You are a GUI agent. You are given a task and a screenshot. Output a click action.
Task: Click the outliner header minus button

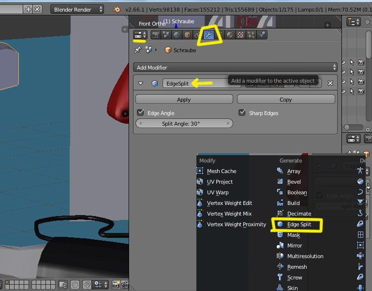(x=367, y=22)
